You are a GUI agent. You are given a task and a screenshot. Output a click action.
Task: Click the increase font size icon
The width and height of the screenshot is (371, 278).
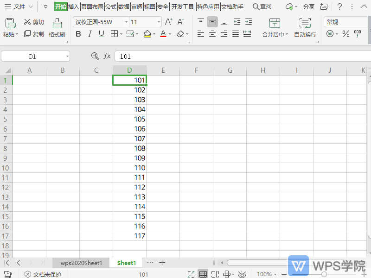(169, 22)
